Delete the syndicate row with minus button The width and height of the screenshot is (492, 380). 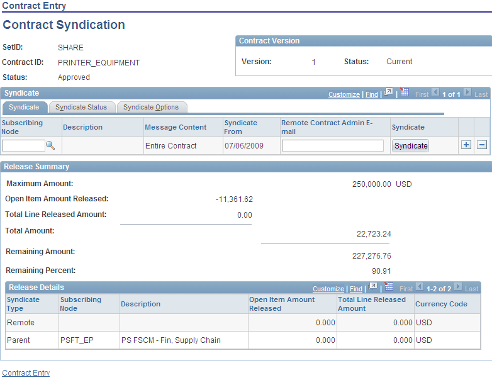[x=482, y=145]
